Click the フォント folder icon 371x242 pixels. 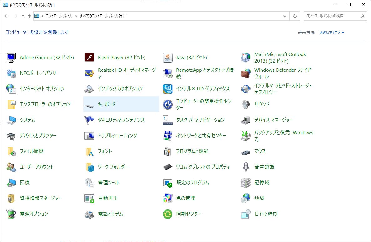tap(89, 151)
